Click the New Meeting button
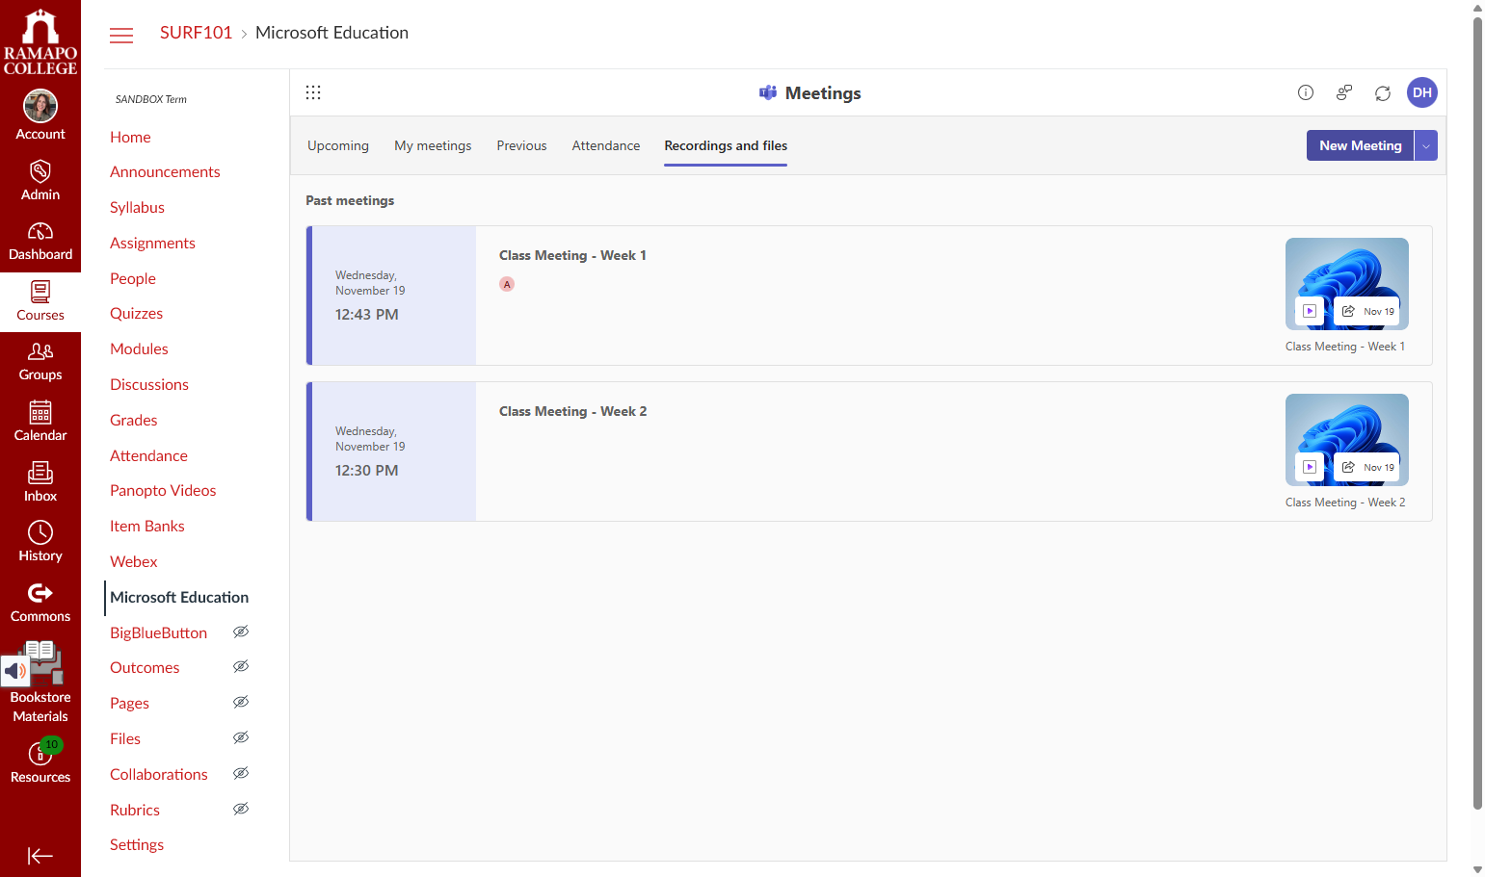This screenshot has height=877, width=1485. tap(1361, 145)
